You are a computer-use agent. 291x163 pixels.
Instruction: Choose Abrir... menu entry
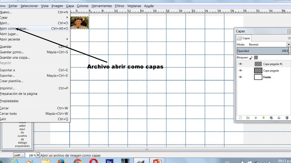click(x=34, y=23)
